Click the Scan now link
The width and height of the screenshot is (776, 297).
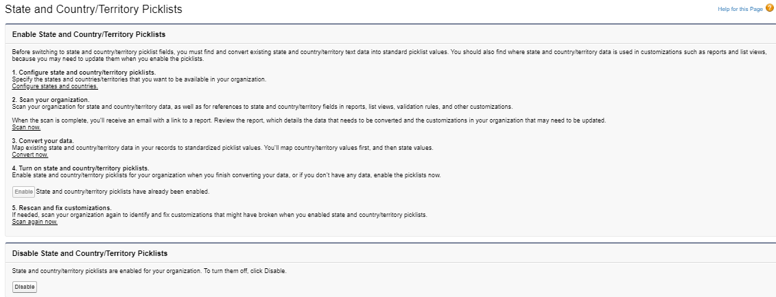26,127
